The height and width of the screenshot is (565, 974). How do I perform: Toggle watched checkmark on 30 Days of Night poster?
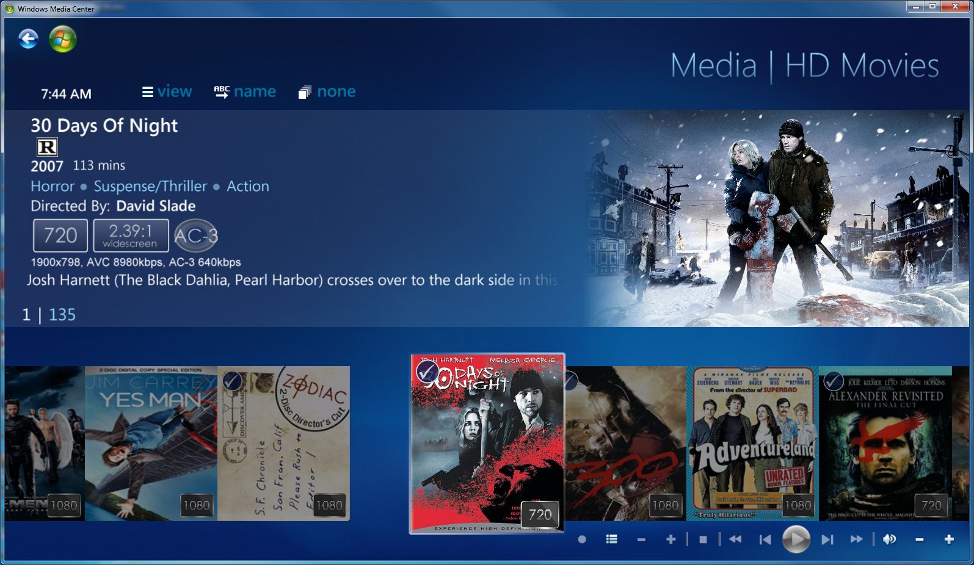[427, 372]
